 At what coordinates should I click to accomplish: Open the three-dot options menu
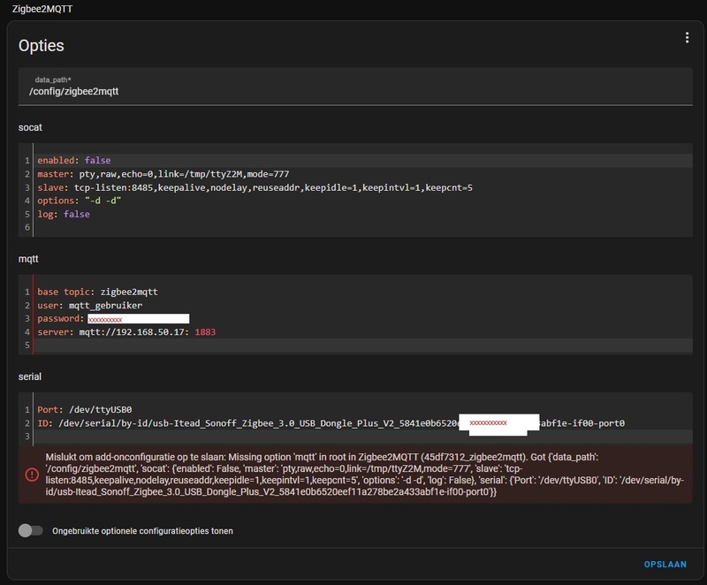(x=687, y=37)
